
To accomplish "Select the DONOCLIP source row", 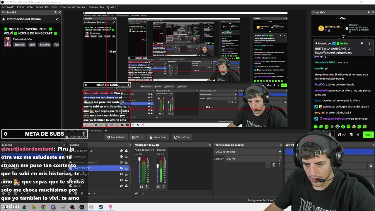I will (98, 156).
